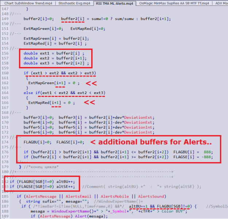This screenshot has height=219, width=228.
Task: Click 'buffer3[i]=0;' on line 169
Action: pyautogui.click(x=39, y=117)
